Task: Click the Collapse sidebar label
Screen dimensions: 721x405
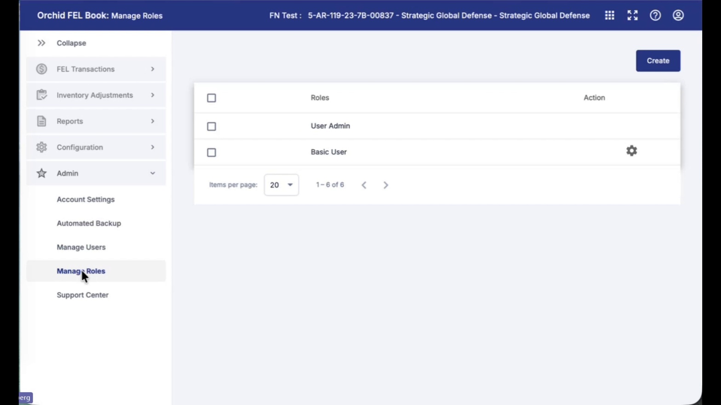Action: [71, 43]
